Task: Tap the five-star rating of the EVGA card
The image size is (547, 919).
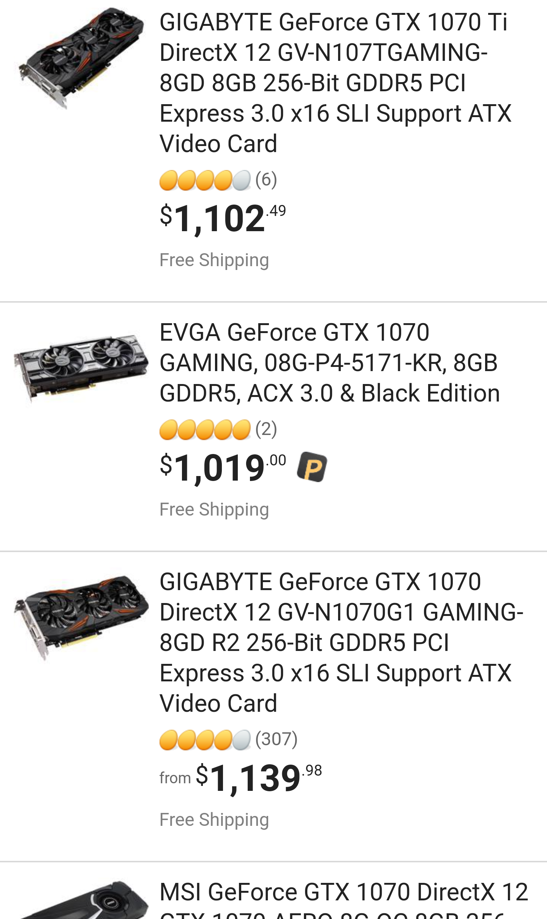Action: (x=205, y=430)
